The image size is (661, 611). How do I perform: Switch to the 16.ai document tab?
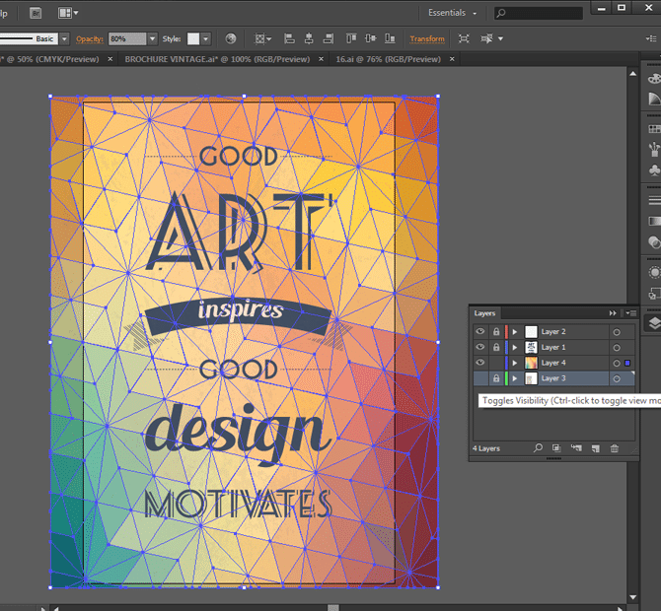pos(388,59)
